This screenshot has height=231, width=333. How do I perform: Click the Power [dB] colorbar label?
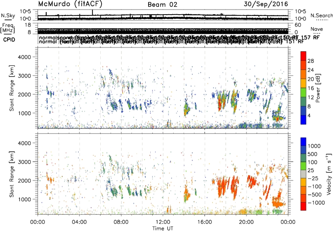[x=318, y=88]
